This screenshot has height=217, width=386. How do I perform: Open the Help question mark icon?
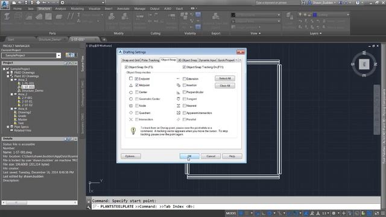tap(358, 2)
